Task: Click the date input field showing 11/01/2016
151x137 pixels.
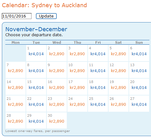Action: 17,16
